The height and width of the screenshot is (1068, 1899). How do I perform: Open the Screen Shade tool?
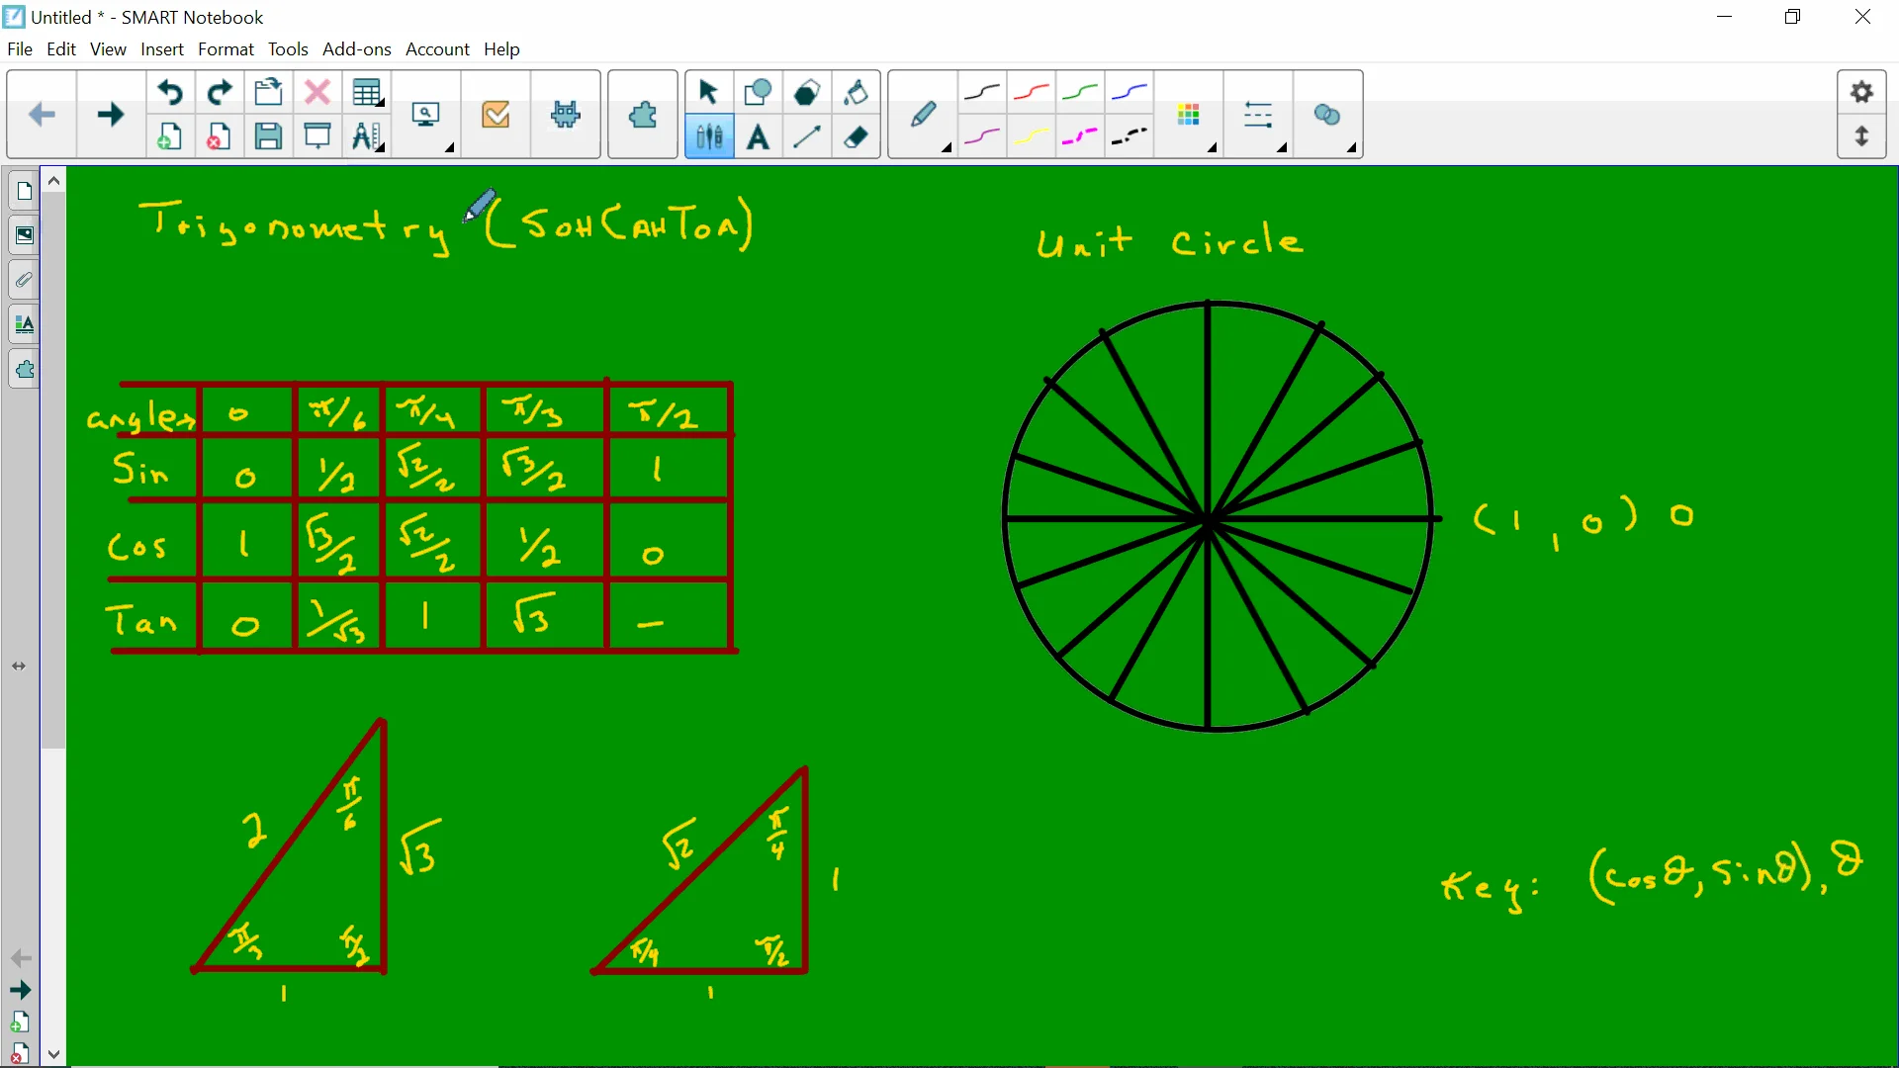pos(316,136)
